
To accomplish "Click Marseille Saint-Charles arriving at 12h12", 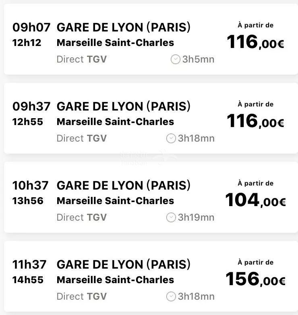I will coord(115,43).
